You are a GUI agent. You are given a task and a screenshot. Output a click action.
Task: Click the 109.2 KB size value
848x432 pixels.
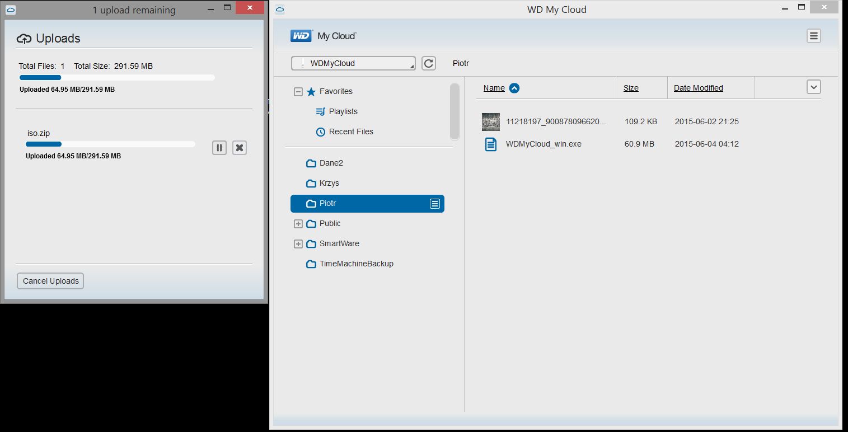[x=641, y=121]
